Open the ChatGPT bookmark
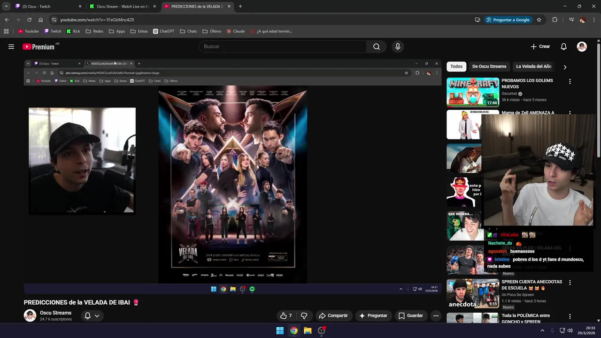This screenshot has width=601, height=338. click(163, 31)
